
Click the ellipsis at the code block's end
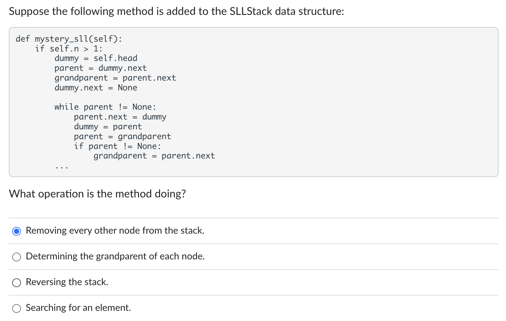(62, 167)
